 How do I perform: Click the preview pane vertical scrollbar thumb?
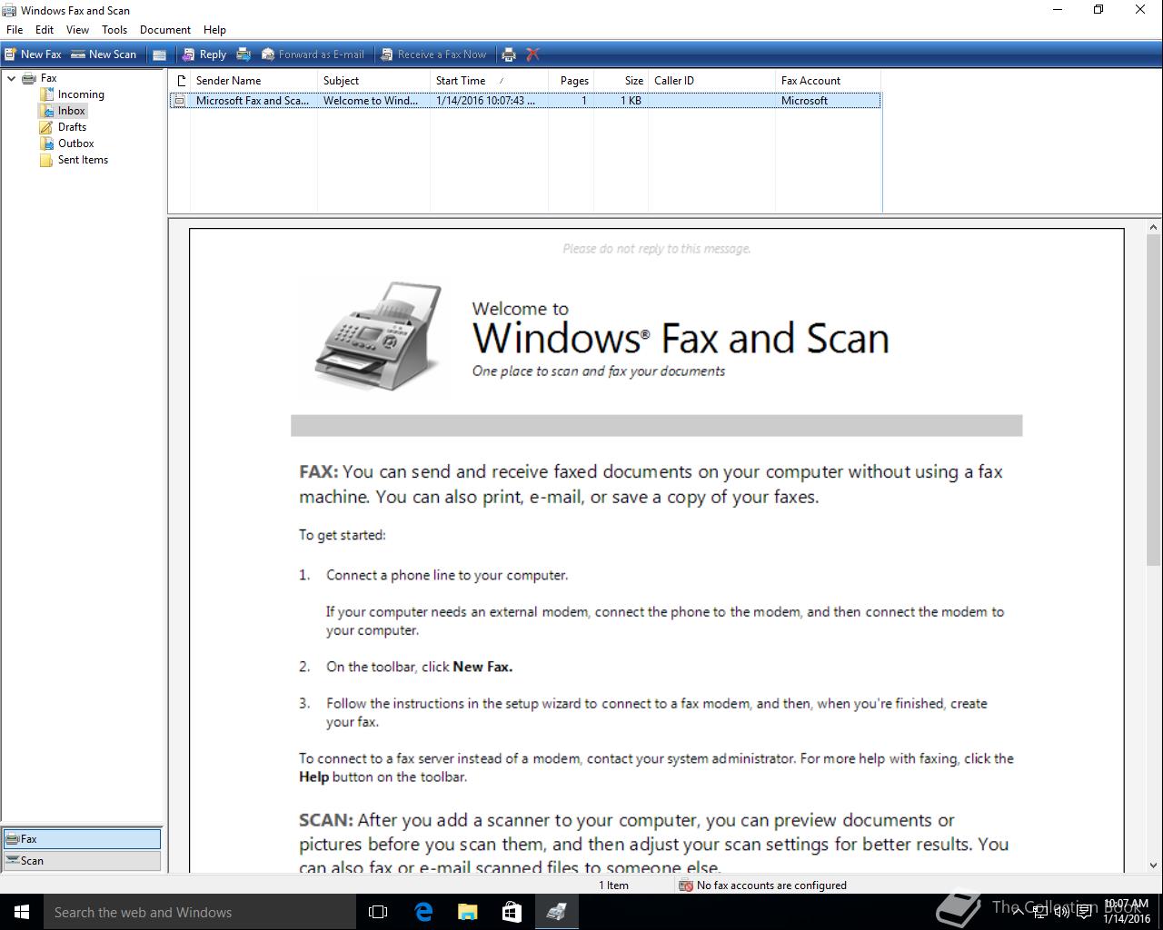pyautogui.click(x=1154, y=400)
